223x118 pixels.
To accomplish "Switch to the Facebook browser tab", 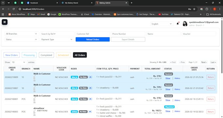I will point(42,3).
